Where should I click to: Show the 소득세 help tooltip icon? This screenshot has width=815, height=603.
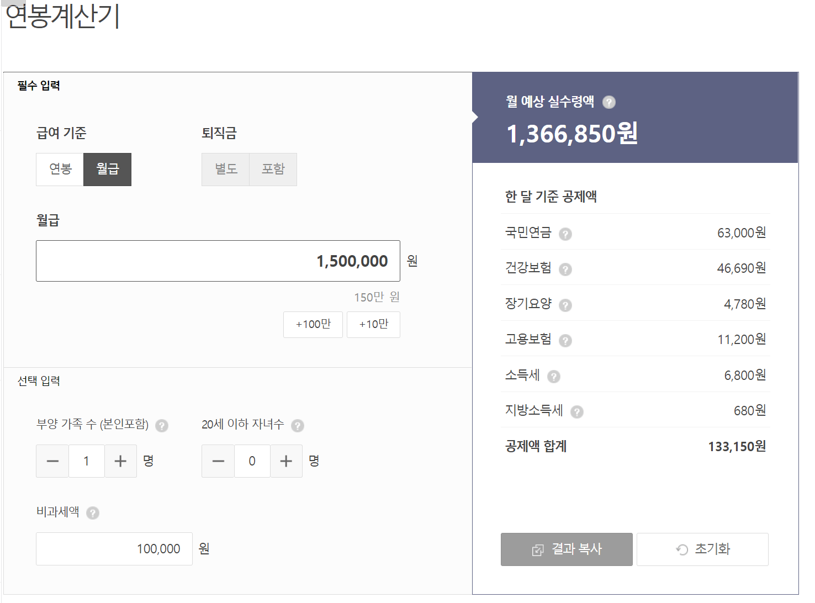pos(553,377)
